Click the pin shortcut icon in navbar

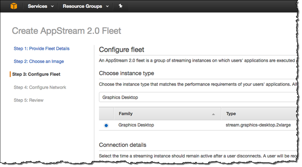[x=120, y=6]
